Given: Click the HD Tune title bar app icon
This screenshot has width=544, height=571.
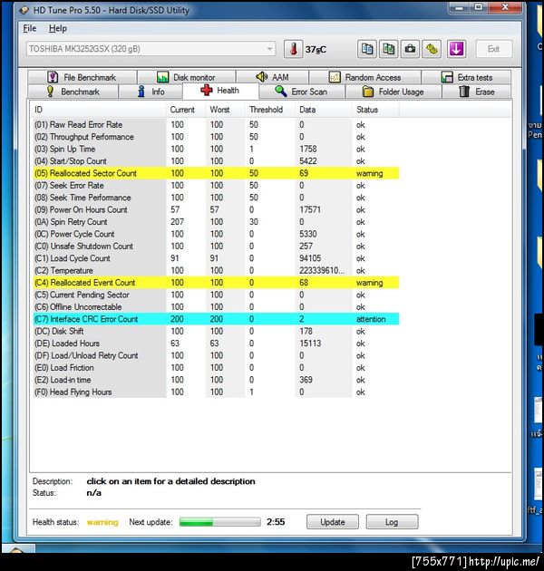Looking at the screenshot, I should click(x=24, y=10).
